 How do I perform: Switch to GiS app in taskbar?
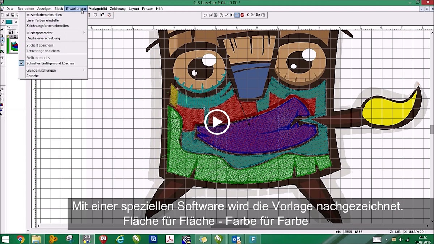87,239
